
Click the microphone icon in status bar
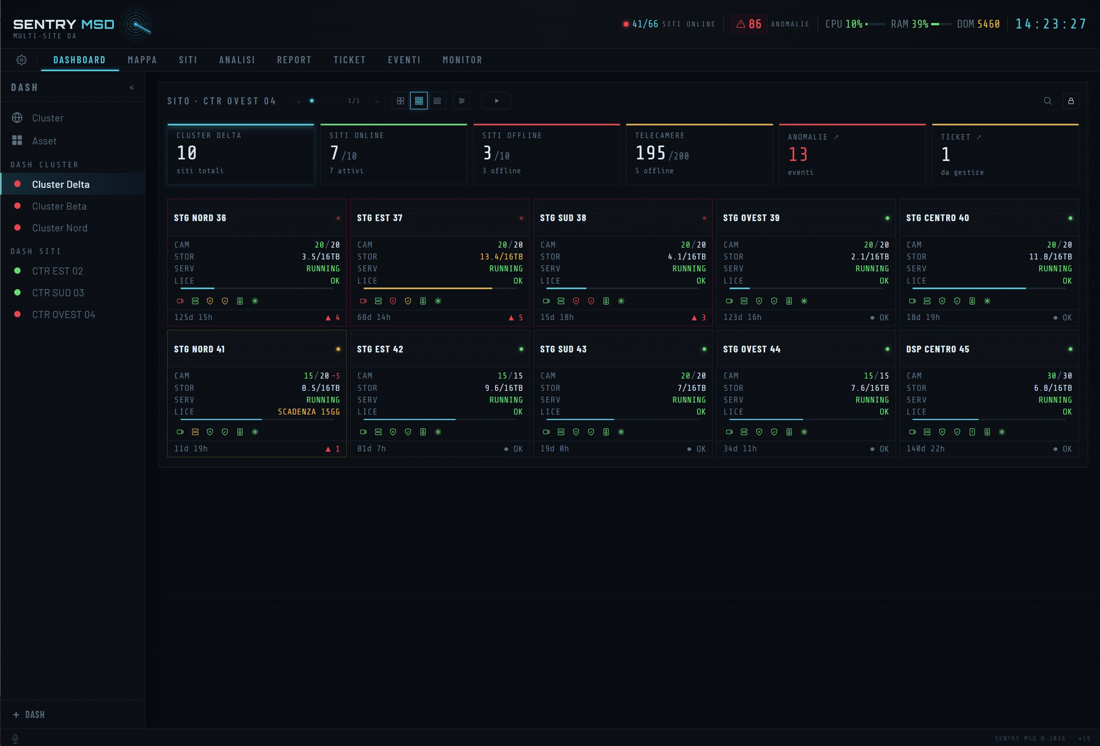(15, 738)
